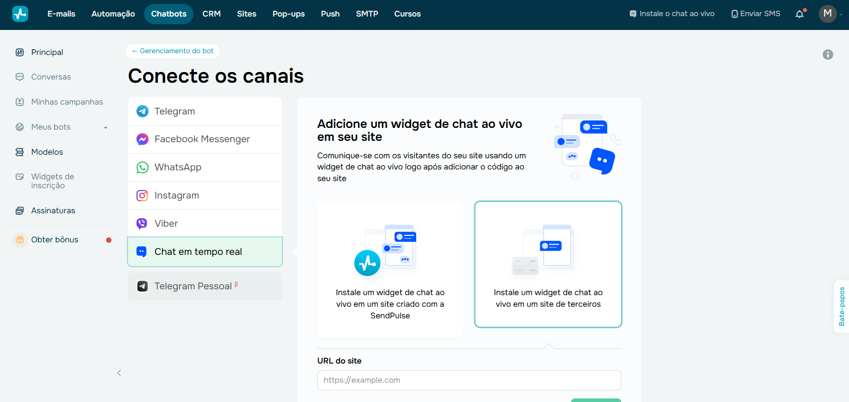Open Minhas campanhas icon in sidebar

click(x=20, y=102)
